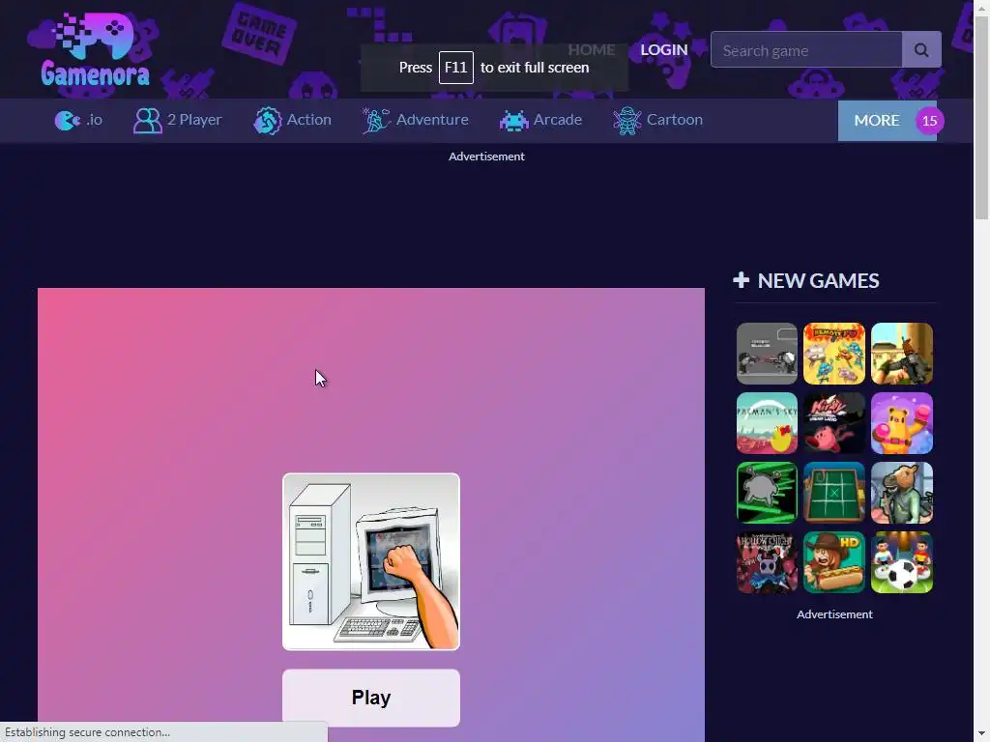Click the scrollbar down arrow
990x742 pixels.
pyautogui.click(x=982, y=735)
